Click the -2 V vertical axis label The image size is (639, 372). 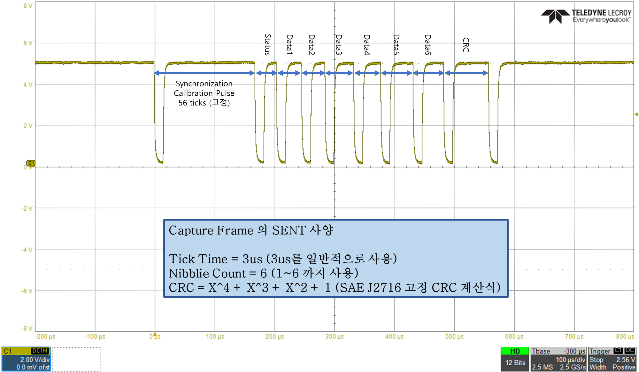point(27,208)
